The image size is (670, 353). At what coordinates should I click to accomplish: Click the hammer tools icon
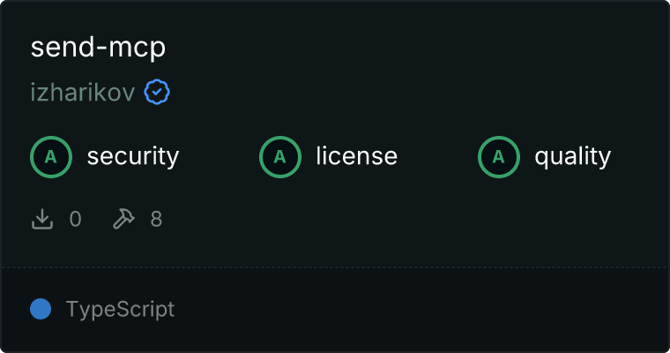pyautogui.click(x=123, y=219)
